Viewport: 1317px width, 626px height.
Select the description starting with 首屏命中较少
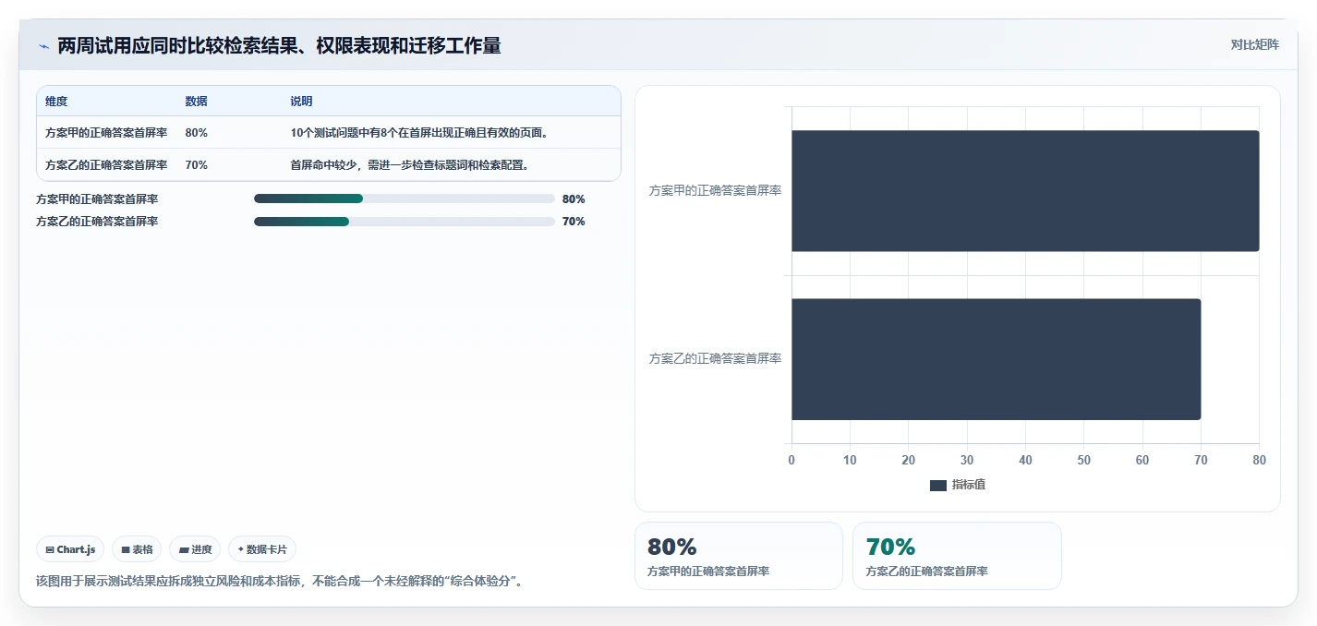coord(409,165)
